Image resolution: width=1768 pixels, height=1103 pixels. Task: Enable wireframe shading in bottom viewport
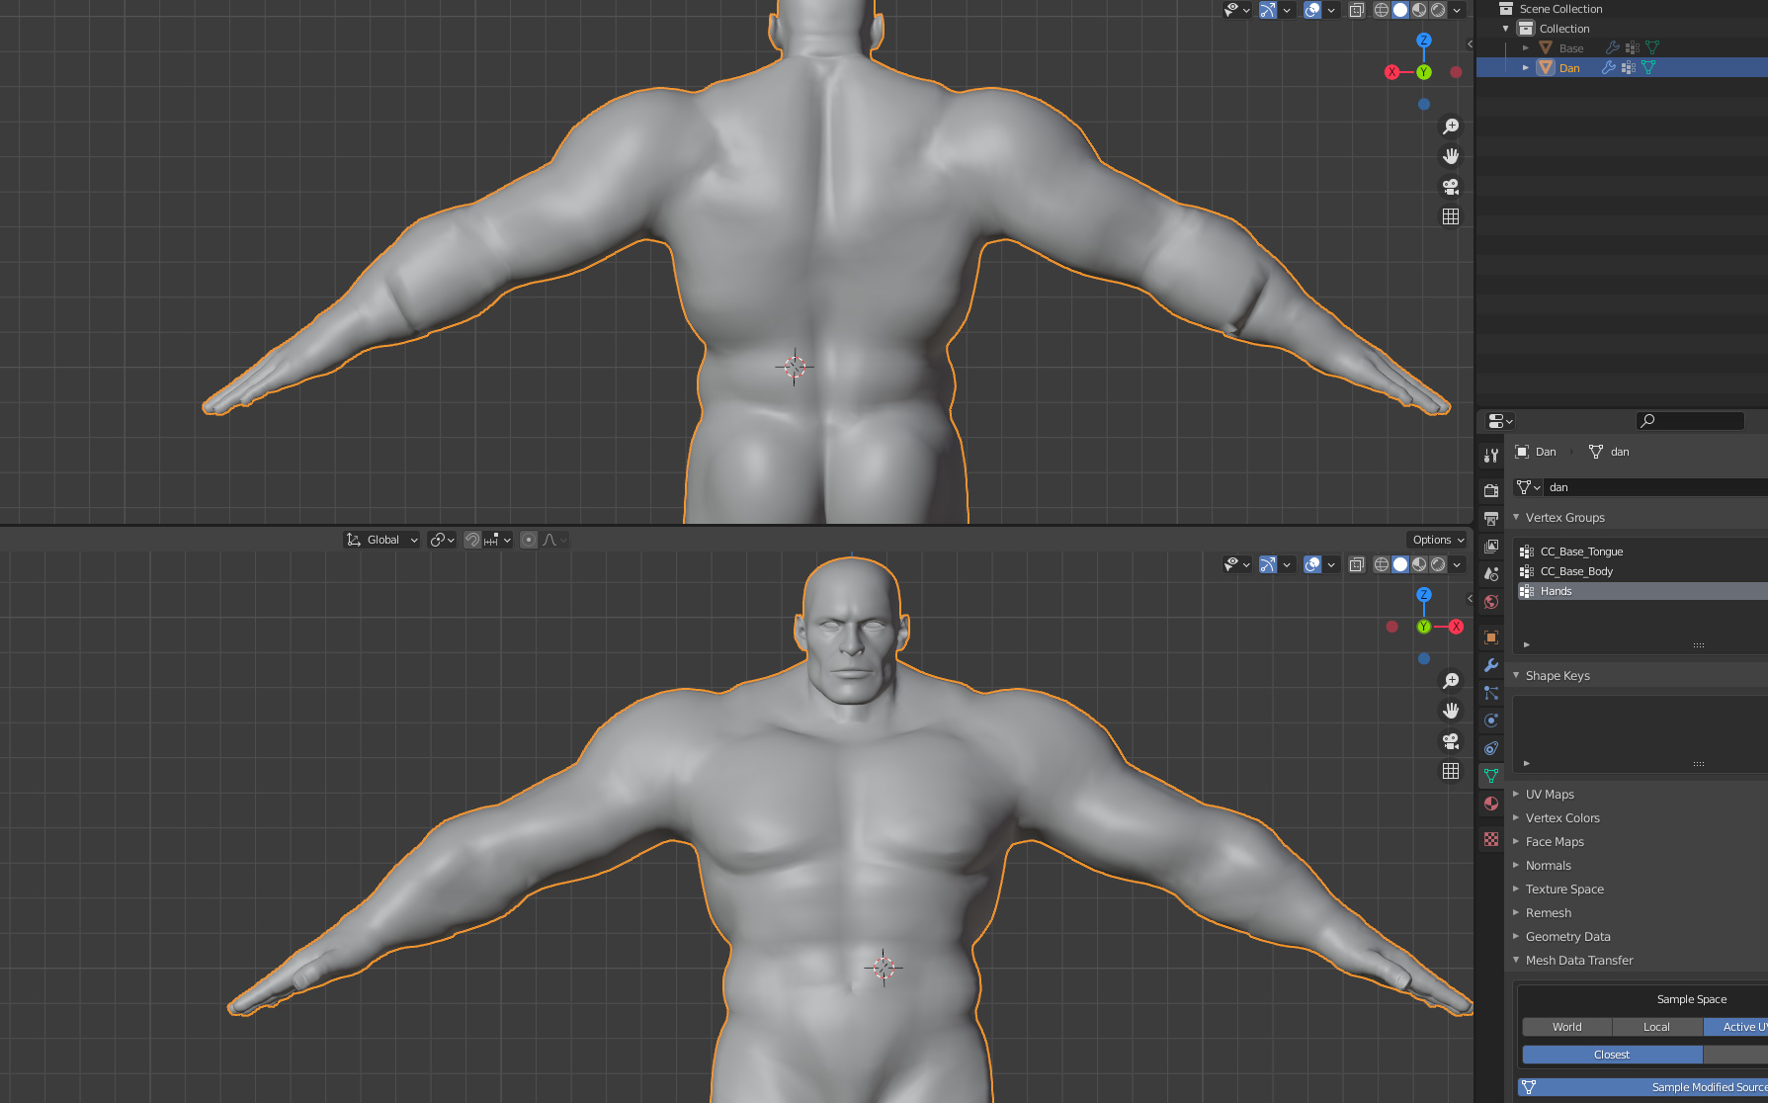(x=1382, y=564)
